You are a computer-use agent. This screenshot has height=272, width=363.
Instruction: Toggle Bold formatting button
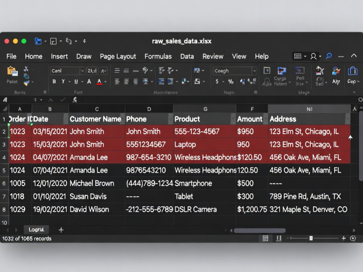(x=54, y=81)
